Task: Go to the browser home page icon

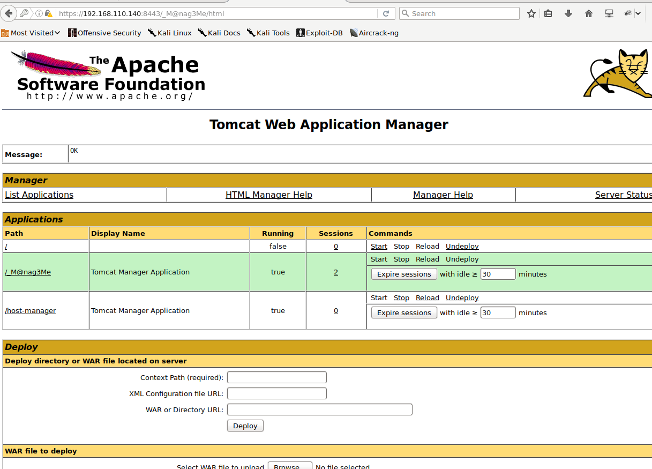Action: [x=589, y=13]
